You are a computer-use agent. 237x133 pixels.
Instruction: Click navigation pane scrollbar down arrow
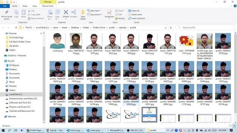[x=44, y=122]
